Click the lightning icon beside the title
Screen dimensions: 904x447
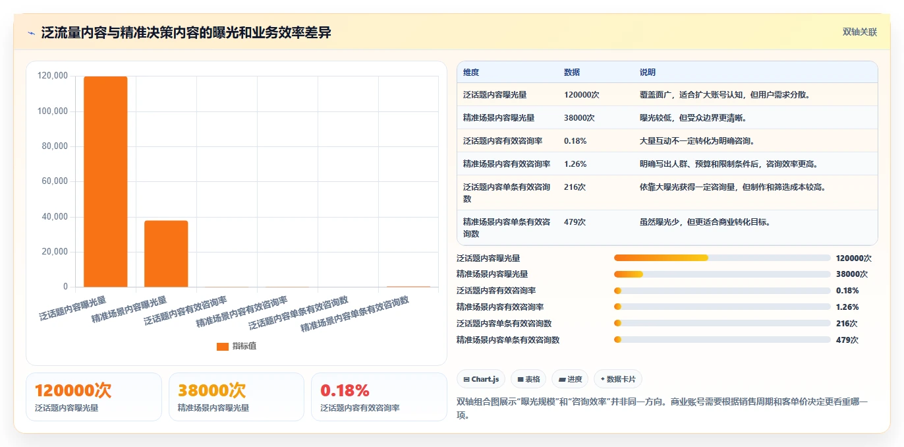tap(31, 33)
